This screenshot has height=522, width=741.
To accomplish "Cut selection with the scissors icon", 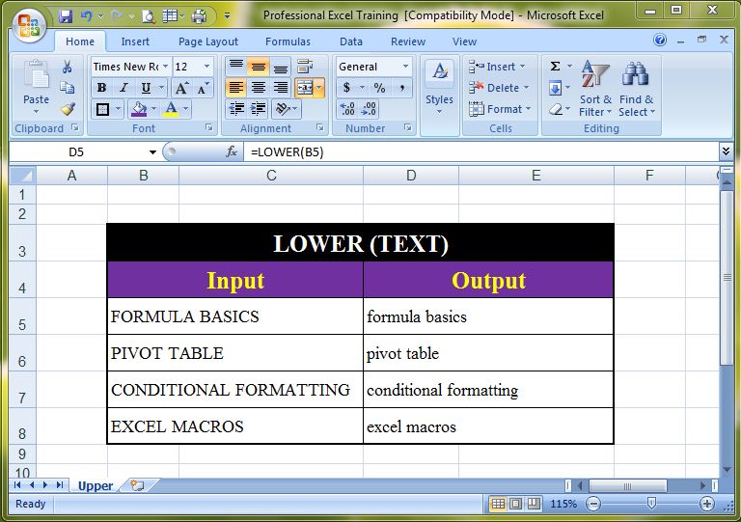I will click(68, 67).
